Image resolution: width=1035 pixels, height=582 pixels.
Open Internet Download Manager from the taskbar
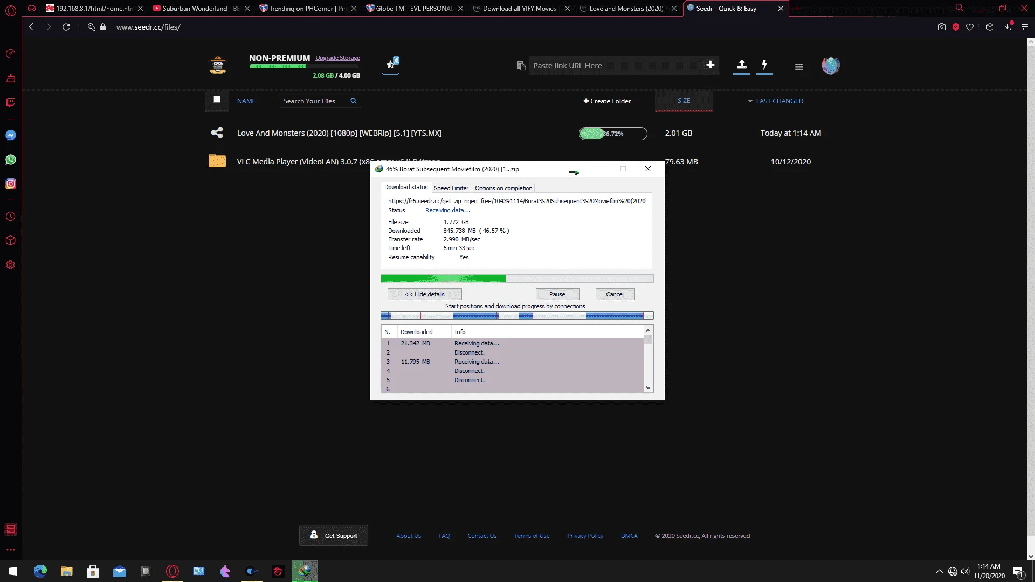click(305, 571)
